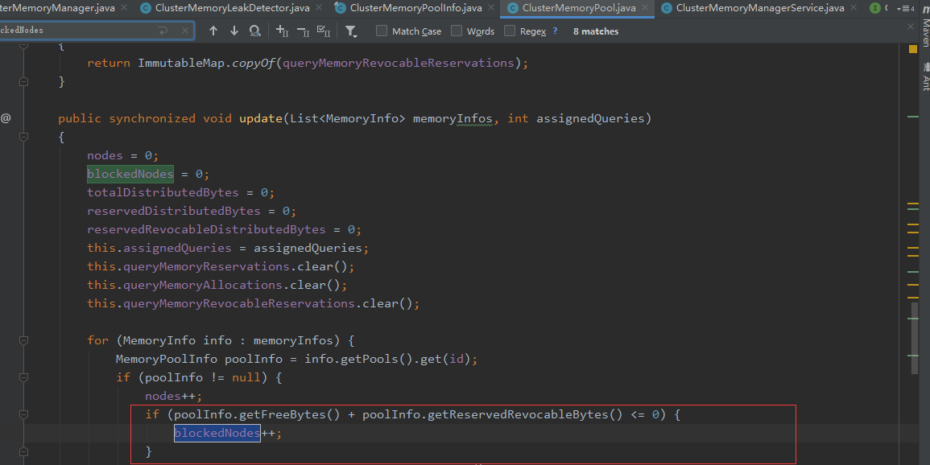Viewport: 930px width, 465px height.
Task: Open the search filter funnel icon
Action: 351,31
